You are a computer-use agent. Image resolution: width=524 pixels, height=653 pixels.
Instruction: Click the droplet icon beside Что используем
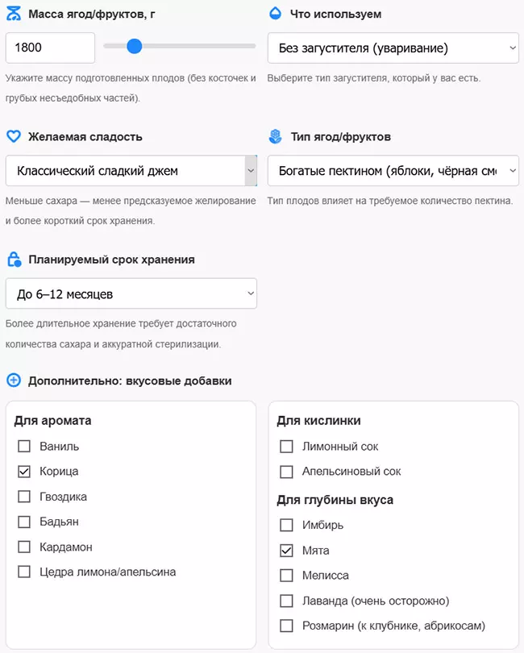click(273, 13)
